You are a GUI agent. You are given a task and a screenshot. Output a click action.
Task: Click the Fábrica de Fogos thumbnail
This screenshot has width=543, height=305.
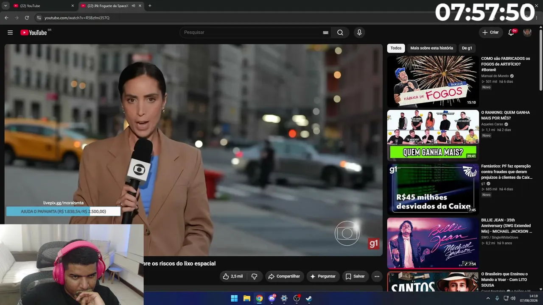(433, 81)
